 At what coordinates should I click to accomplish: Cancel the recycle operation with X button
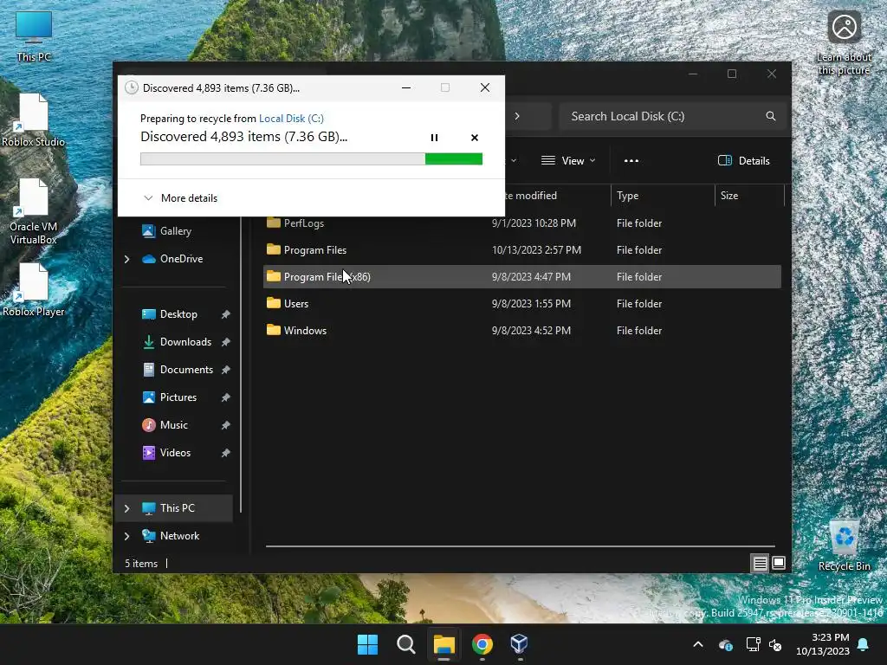(475, 138)
